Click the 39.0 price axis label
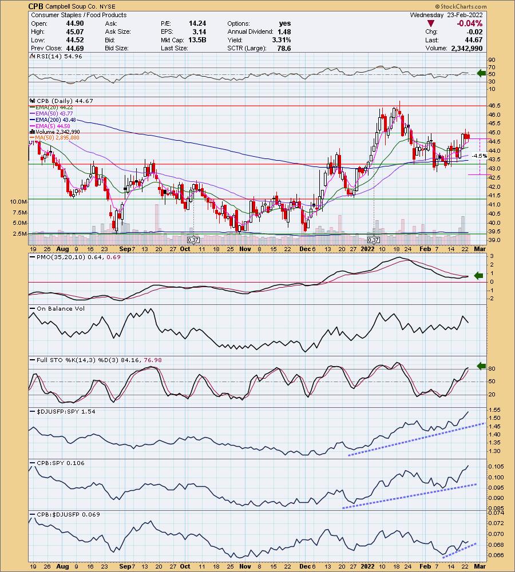The image size is (515, 572). tap(494, 240)
